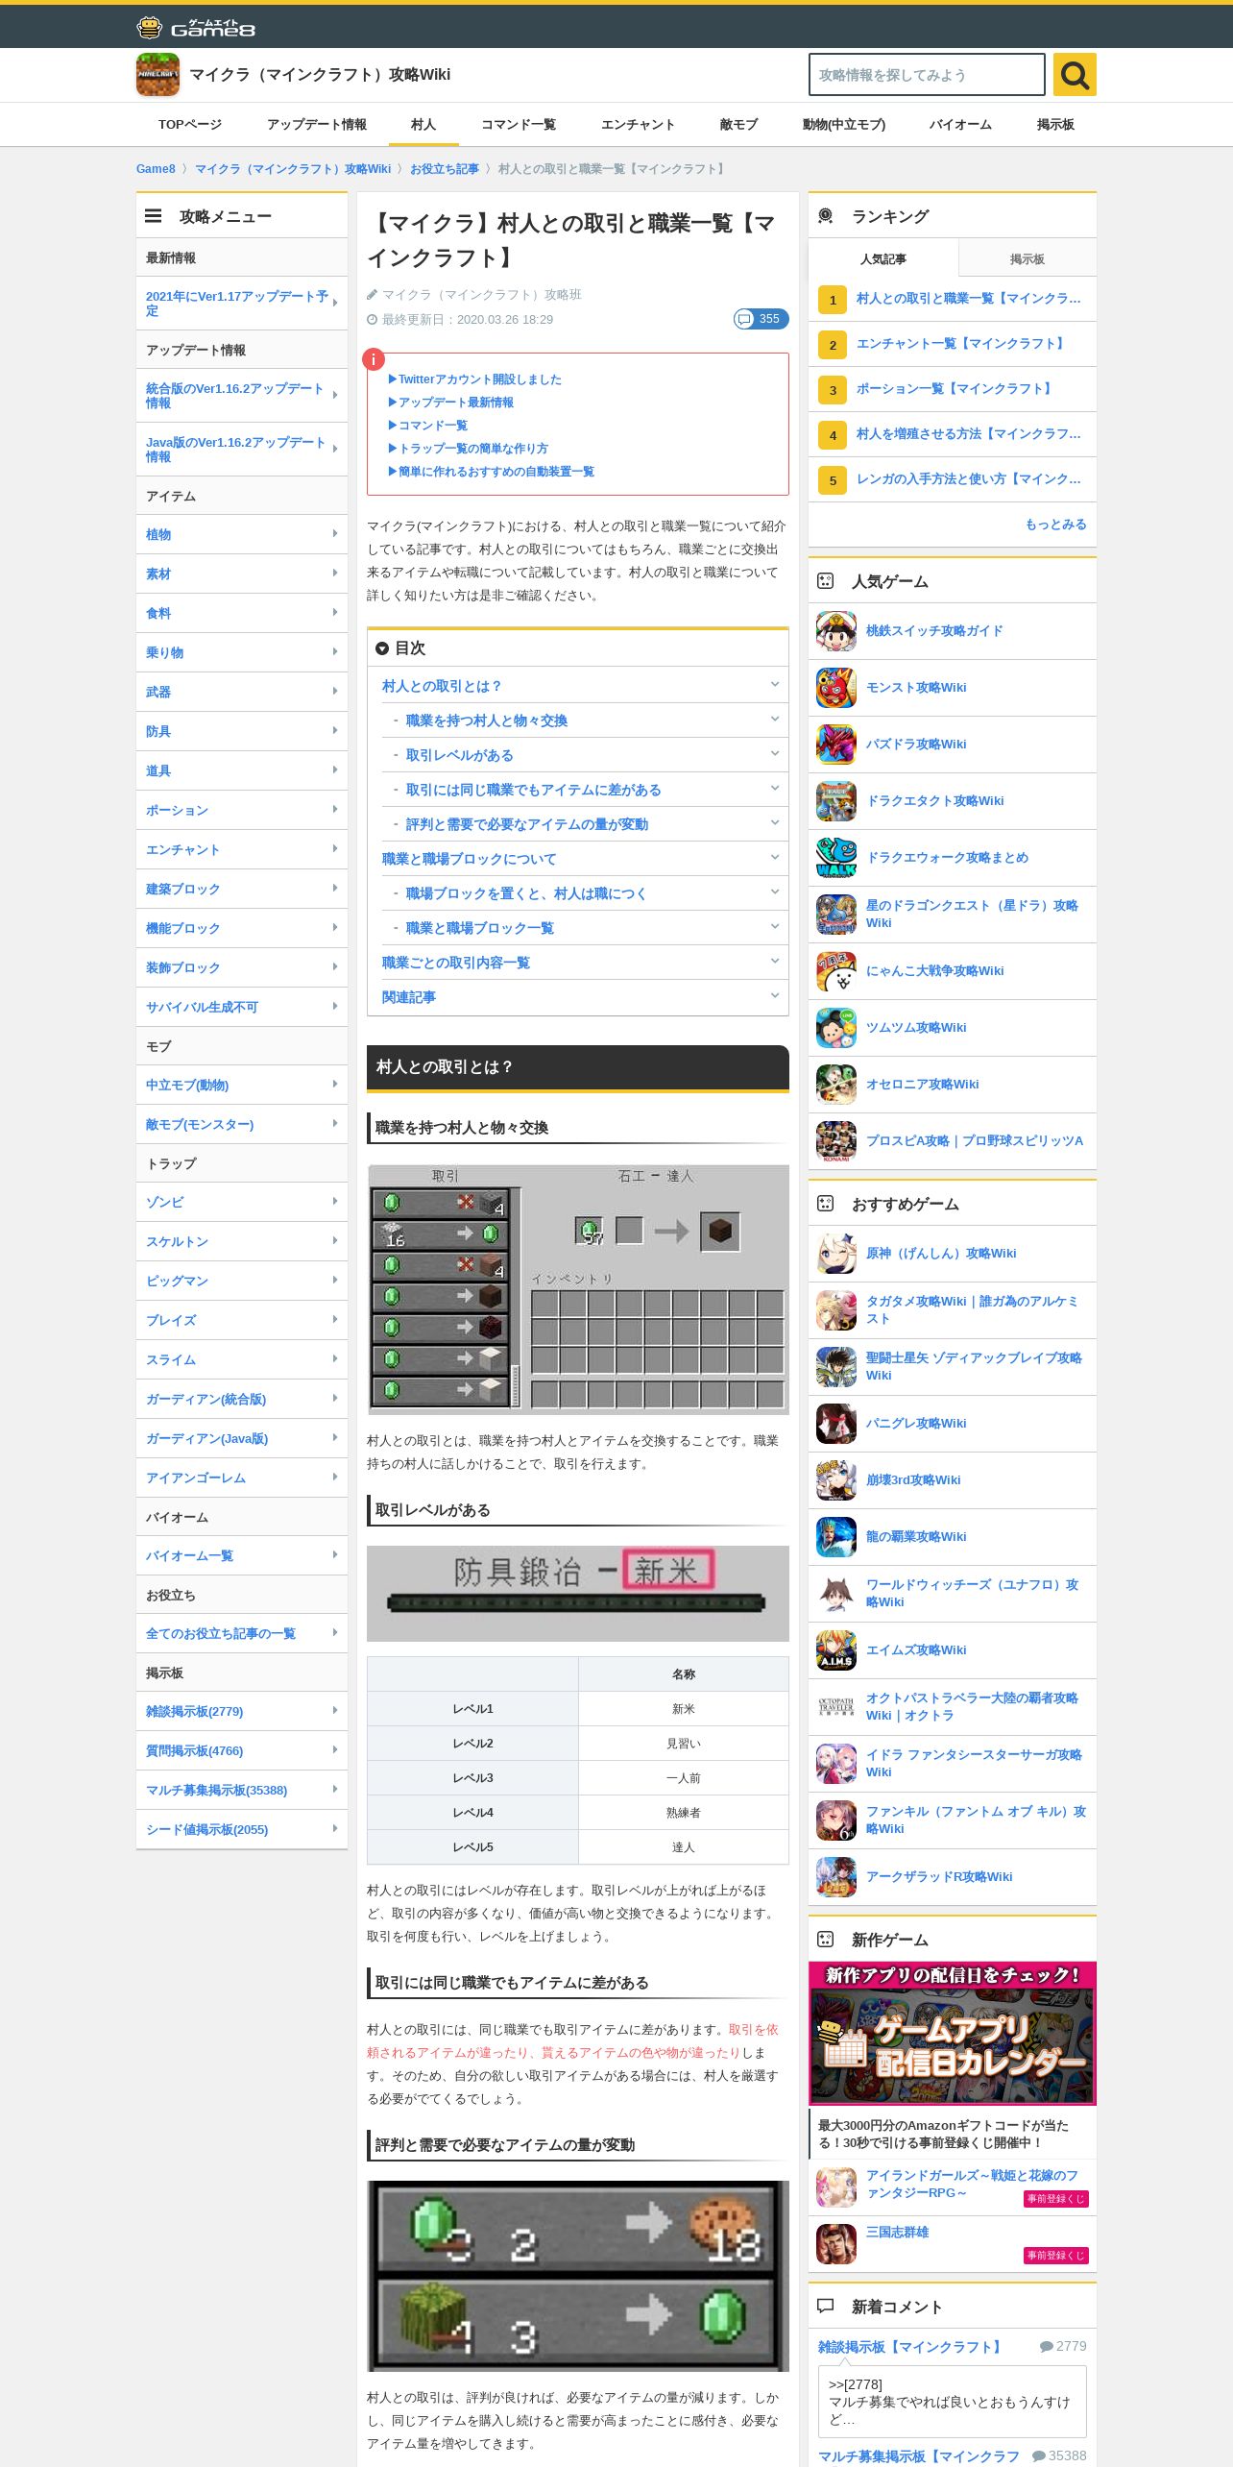Screen dimensions: 1233x2467
Task: Expand ポーション sidebar menu arrow
Action: [x=335, y=809]
